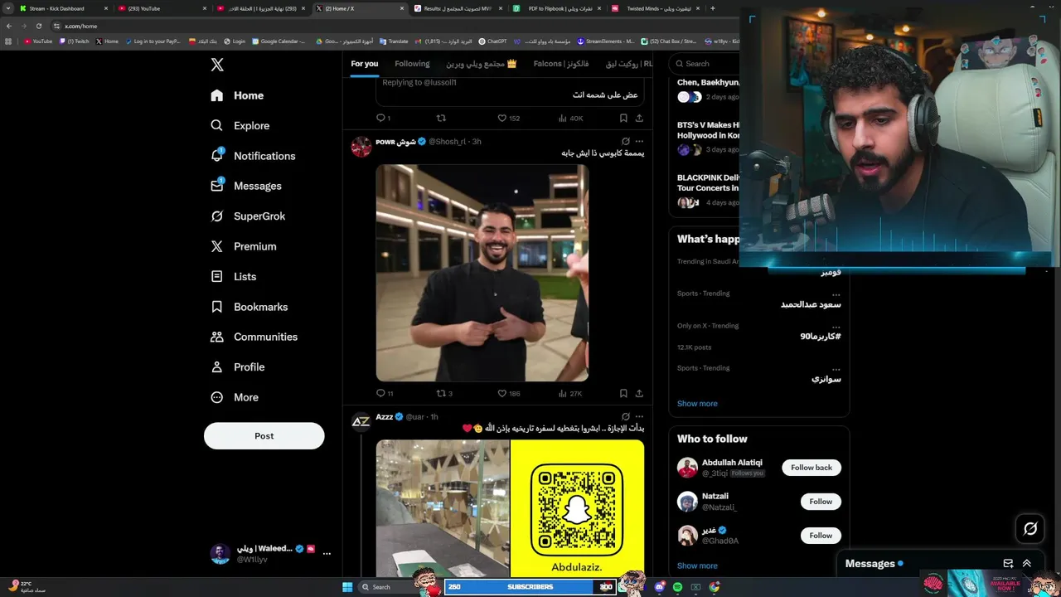
Task: Switch to the For you tab
Action: pos(364,64)
